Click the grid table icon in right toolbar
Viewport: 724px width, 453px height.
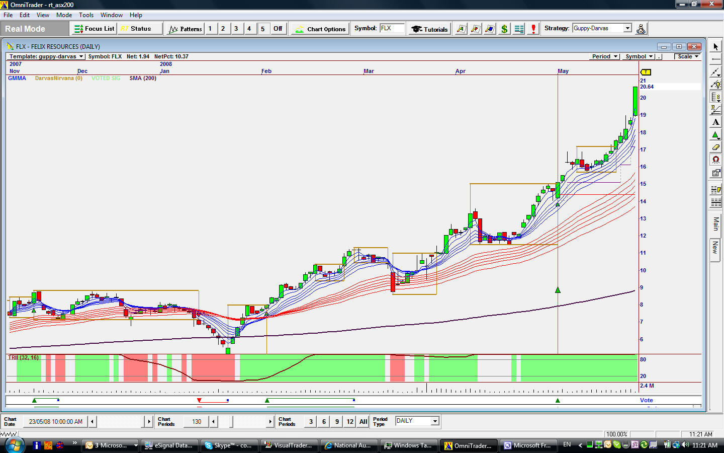click(x=715, y=202)
